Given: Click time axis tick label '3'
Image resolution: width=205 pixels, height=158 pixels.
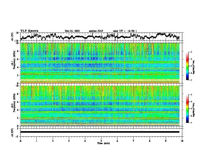Looking at the screenshot, I should click(69, 141).
